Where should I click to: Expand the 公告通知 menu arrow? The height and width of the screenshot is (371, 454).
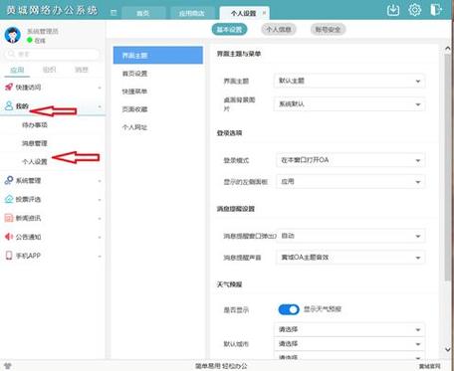pos(100,238)
